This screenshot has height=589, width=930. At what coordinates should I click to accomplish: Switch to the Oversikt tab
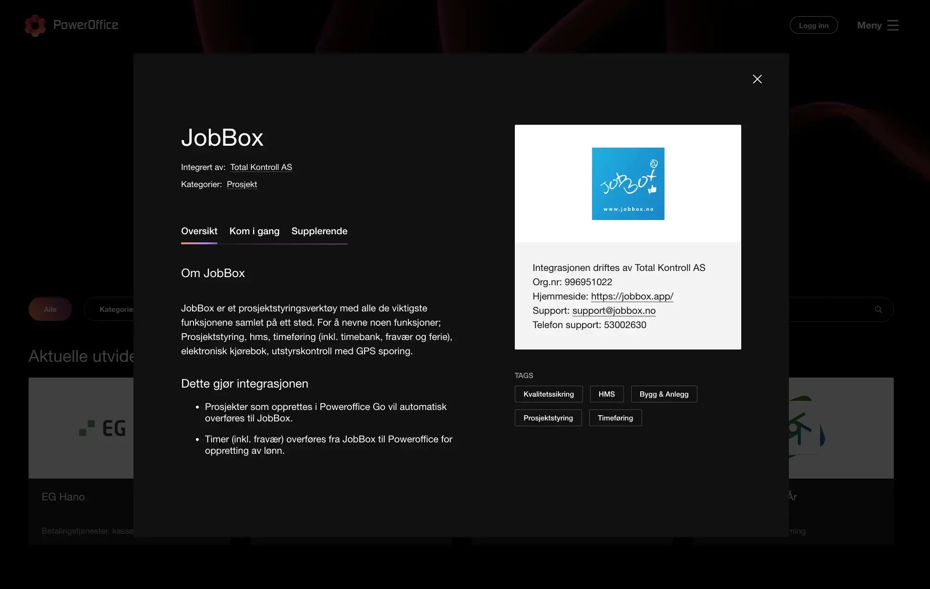(x=199, y=231)
